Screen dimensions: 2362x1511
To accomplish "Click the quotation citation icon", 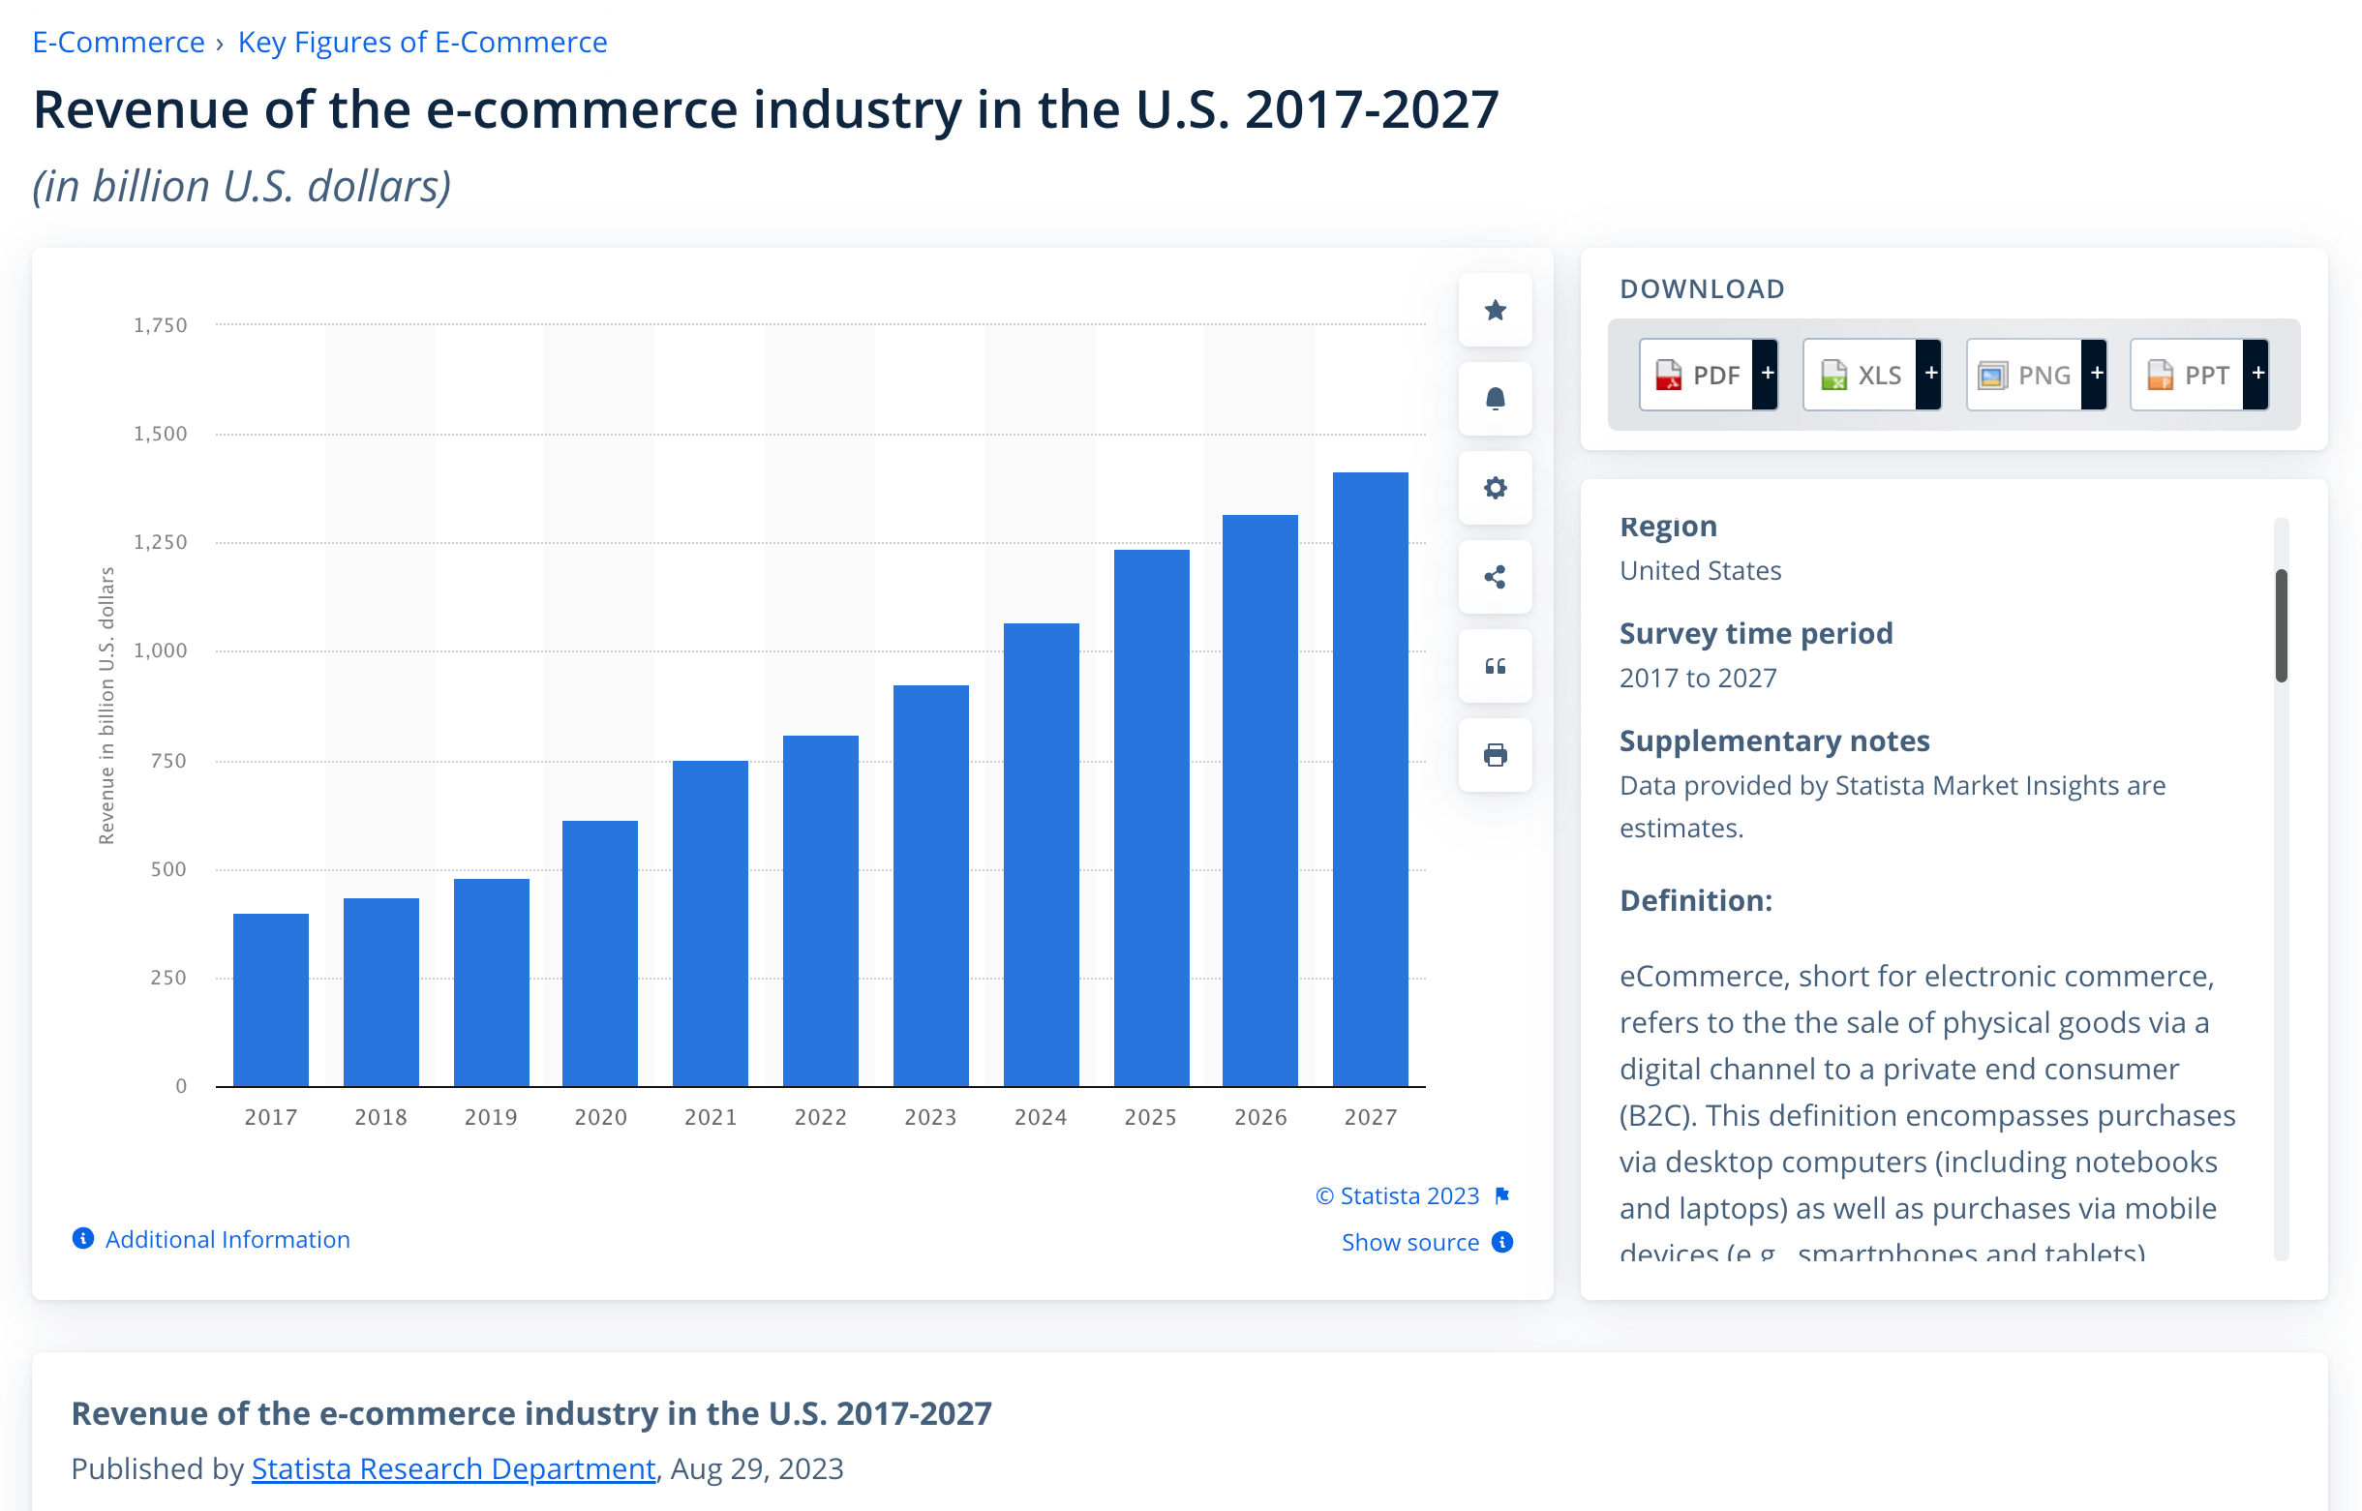I will 1495,666.
